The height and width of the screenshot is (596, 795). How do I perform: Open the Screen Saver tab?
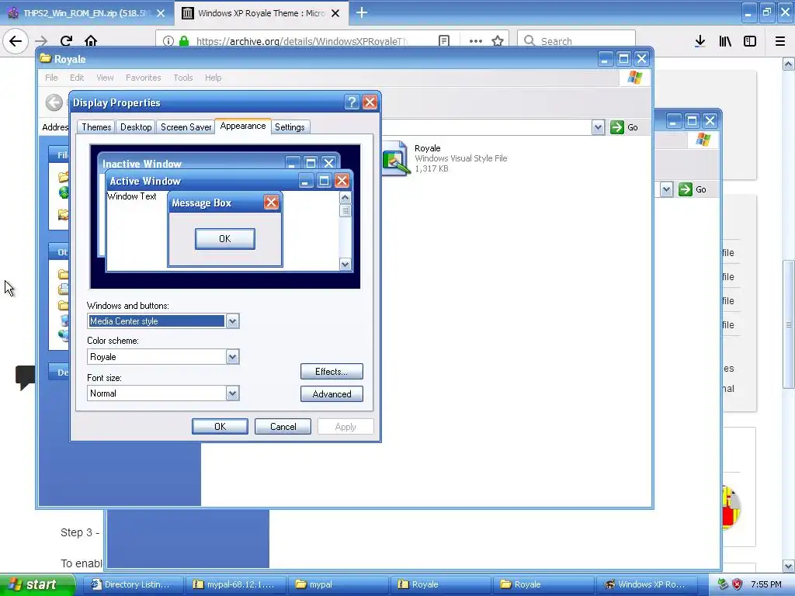[186, 127]
